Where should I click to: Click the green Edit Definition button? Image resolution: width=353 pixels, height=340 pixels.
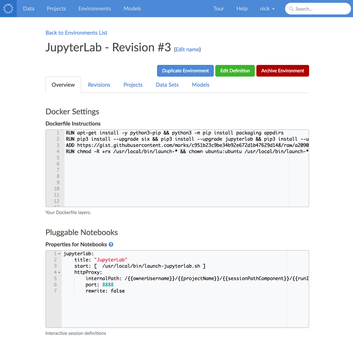235,71
